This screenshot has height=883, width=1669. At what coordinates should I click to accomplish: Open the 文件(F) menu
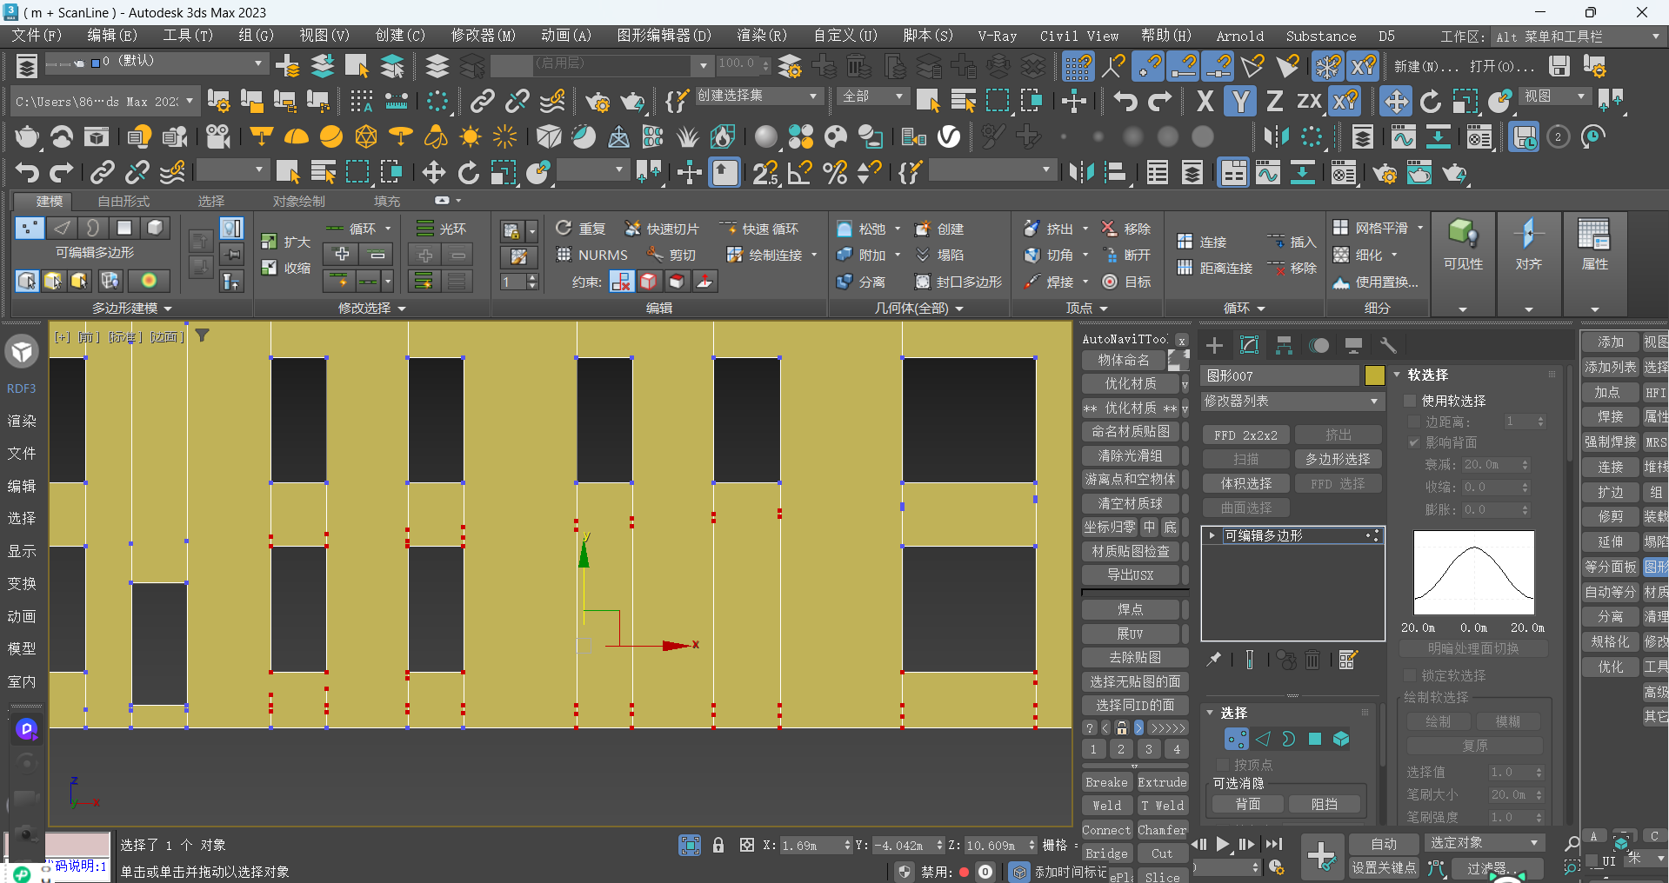37,36
